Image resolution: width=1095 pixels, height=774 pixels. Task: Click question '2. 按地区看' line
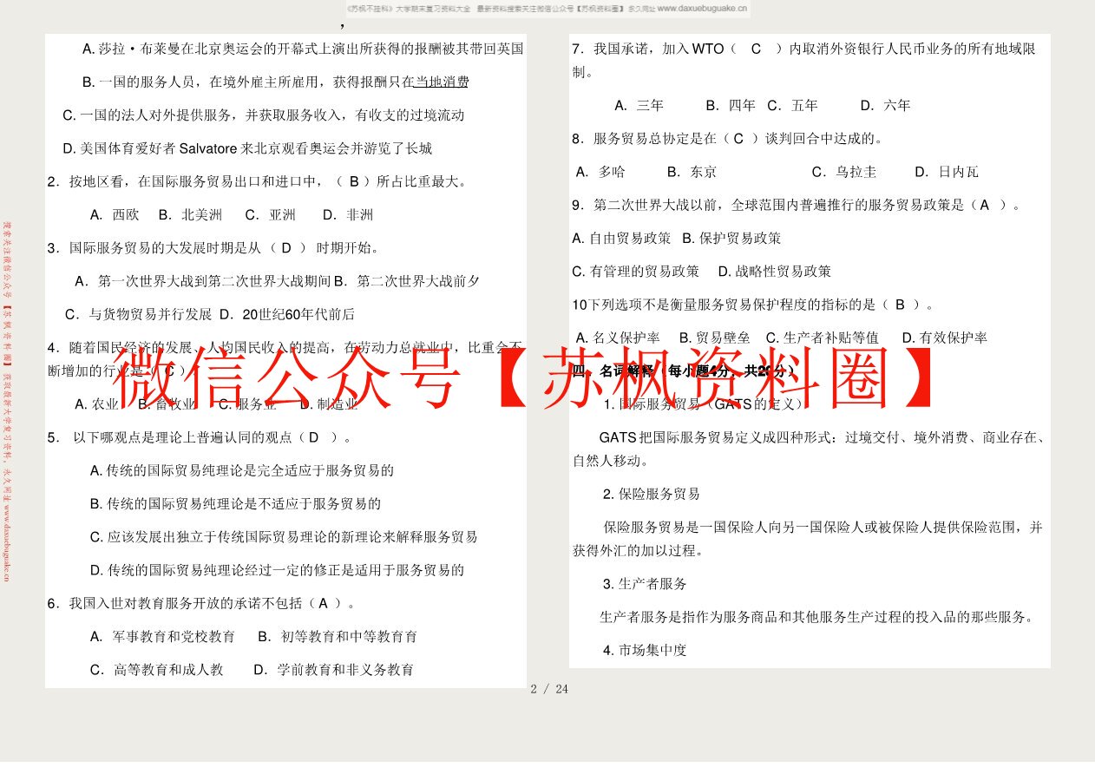tap(258, 181)
